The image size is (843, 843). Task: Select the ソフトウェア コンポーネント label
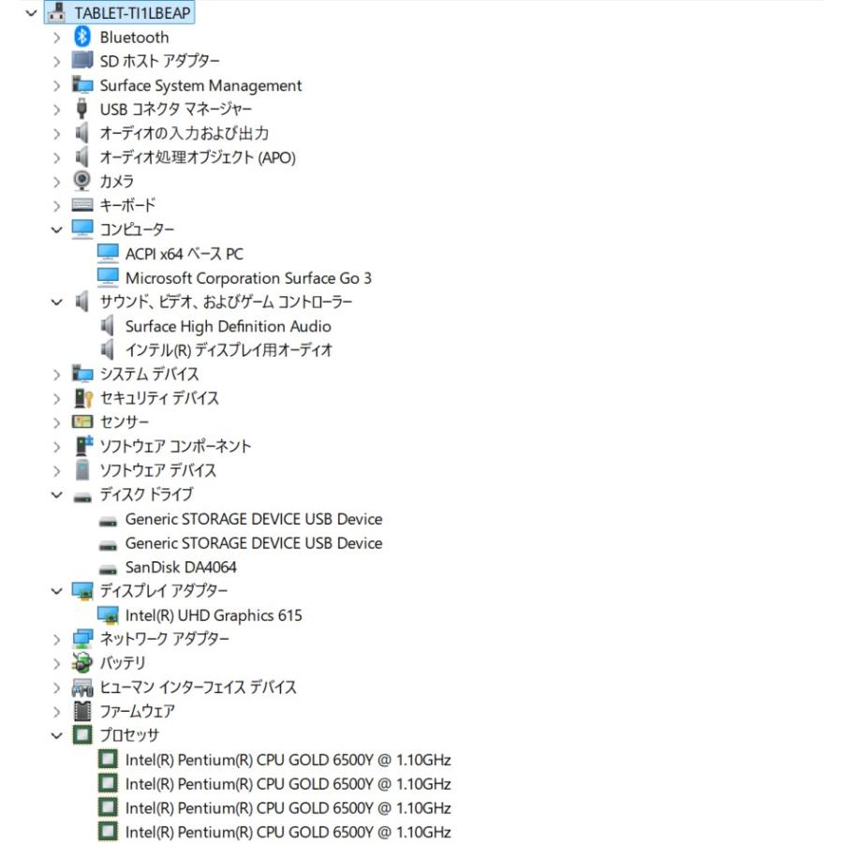pyautogui.click(x=175, y=446)
